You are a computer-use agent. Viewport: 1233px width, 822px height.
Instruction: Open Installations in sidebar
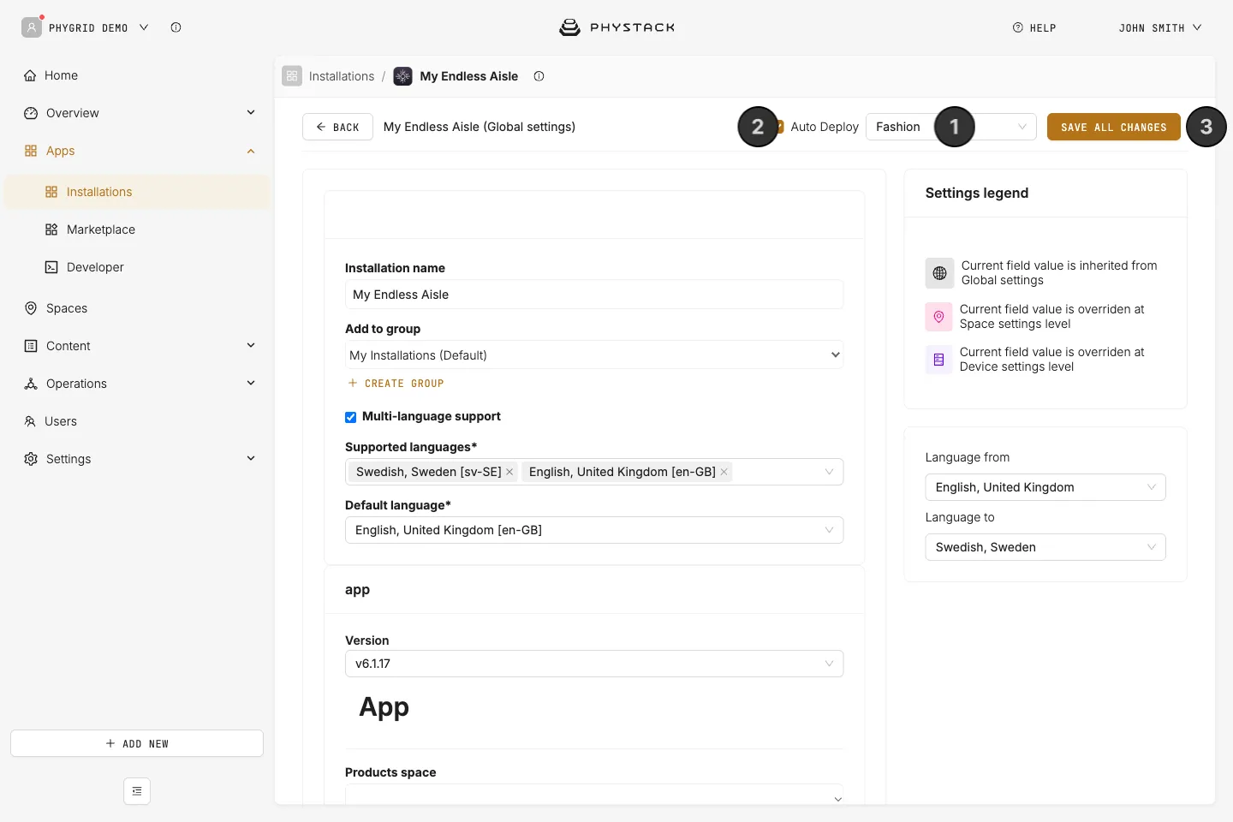click(x=137, y=192)
